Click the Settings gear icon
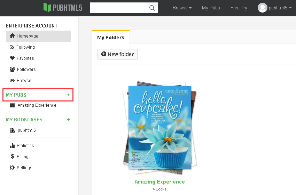The image size is (296, 195). coord(12,168)
